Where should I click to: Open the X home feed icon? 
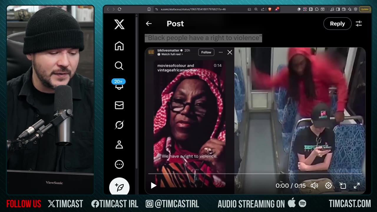[119, 46]
